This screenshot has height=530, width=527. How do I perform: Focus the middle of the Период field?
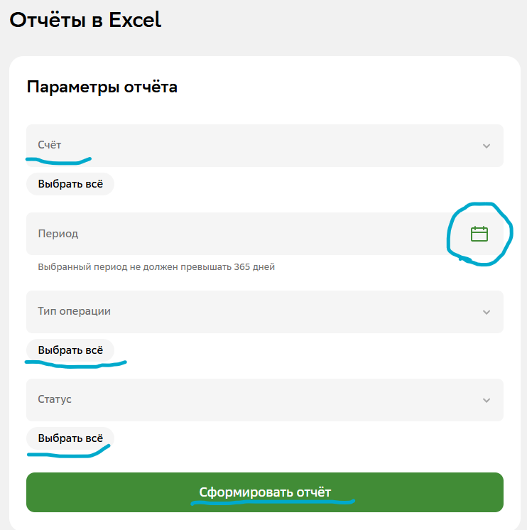241,234
